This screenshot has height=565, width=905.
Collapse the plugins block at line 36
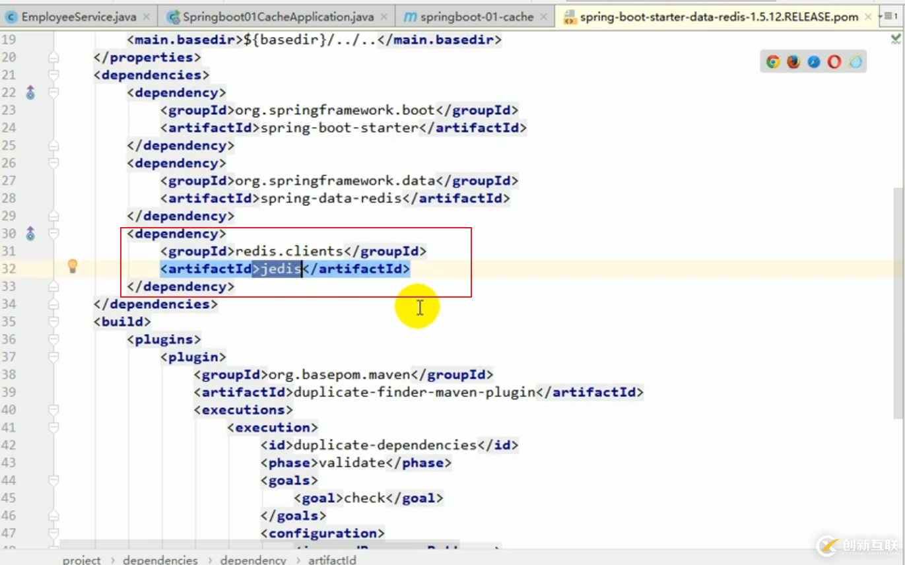click(x=53, y=340)
